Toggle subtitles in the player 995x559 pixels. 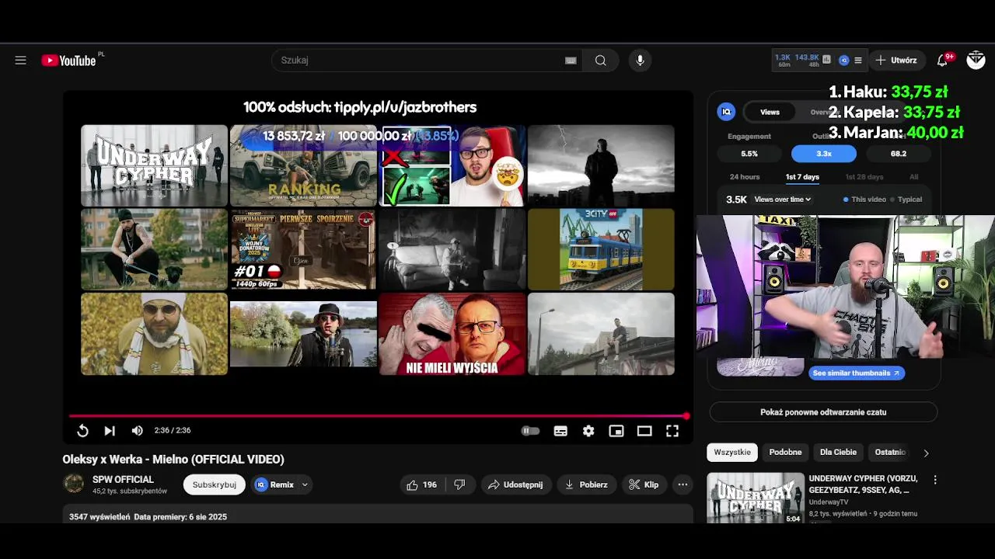[x=560, y=431]
